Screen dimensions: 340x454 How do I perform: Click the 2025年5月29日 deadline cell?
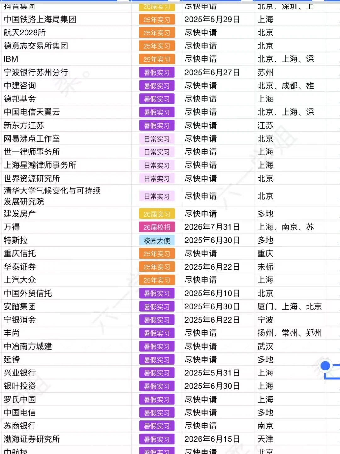[218, 20]
